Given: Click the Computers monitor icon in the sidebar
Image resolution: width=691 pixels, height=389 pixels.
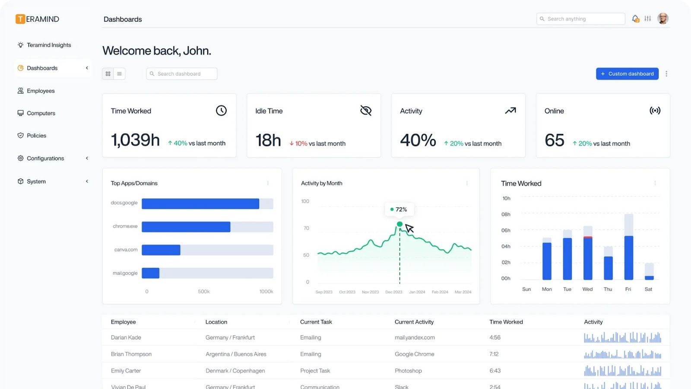Looking at the screenshot, I should click(20, 113).
